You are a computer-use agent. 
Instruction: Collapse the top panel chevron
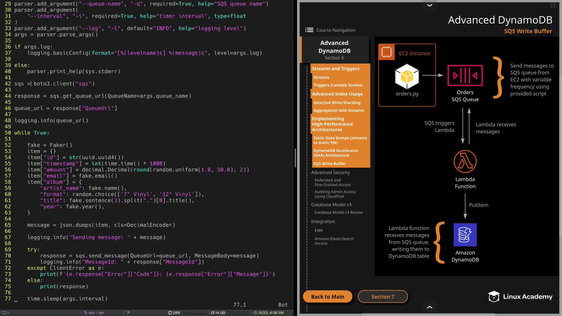pyautogui.click(x=429, y=5)
